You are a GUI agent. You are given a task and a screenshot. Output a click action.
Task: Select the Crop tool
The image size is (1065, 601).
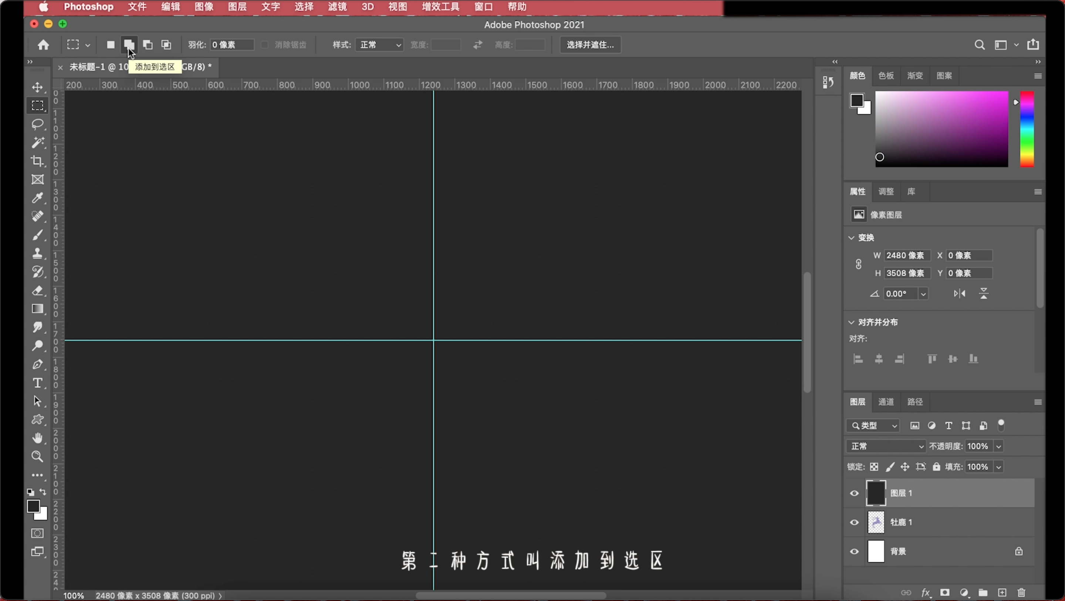point(38,161)
